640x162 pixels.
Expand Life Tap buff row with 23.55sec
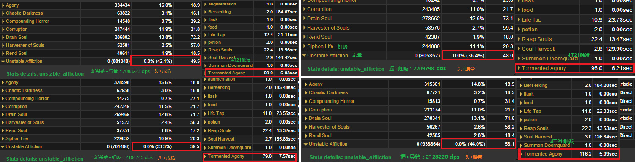(x=206, y=113)
